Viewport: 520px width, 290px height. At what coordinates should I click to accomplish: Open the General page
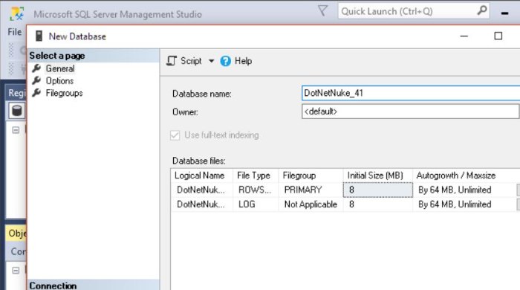pos(60,68)
